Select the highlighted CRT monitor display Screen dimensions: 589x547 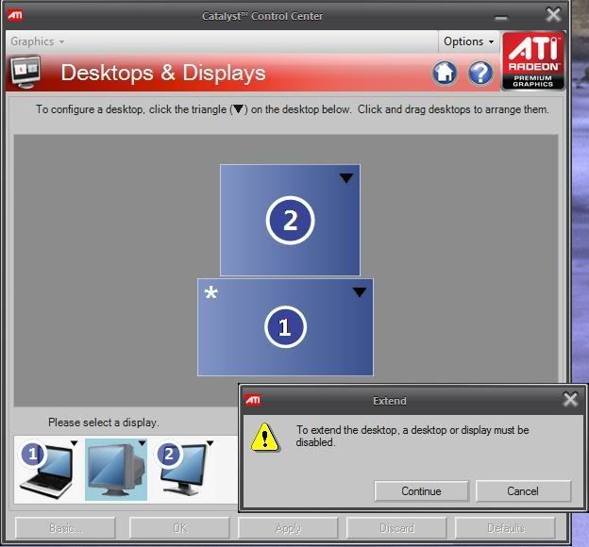116,470
